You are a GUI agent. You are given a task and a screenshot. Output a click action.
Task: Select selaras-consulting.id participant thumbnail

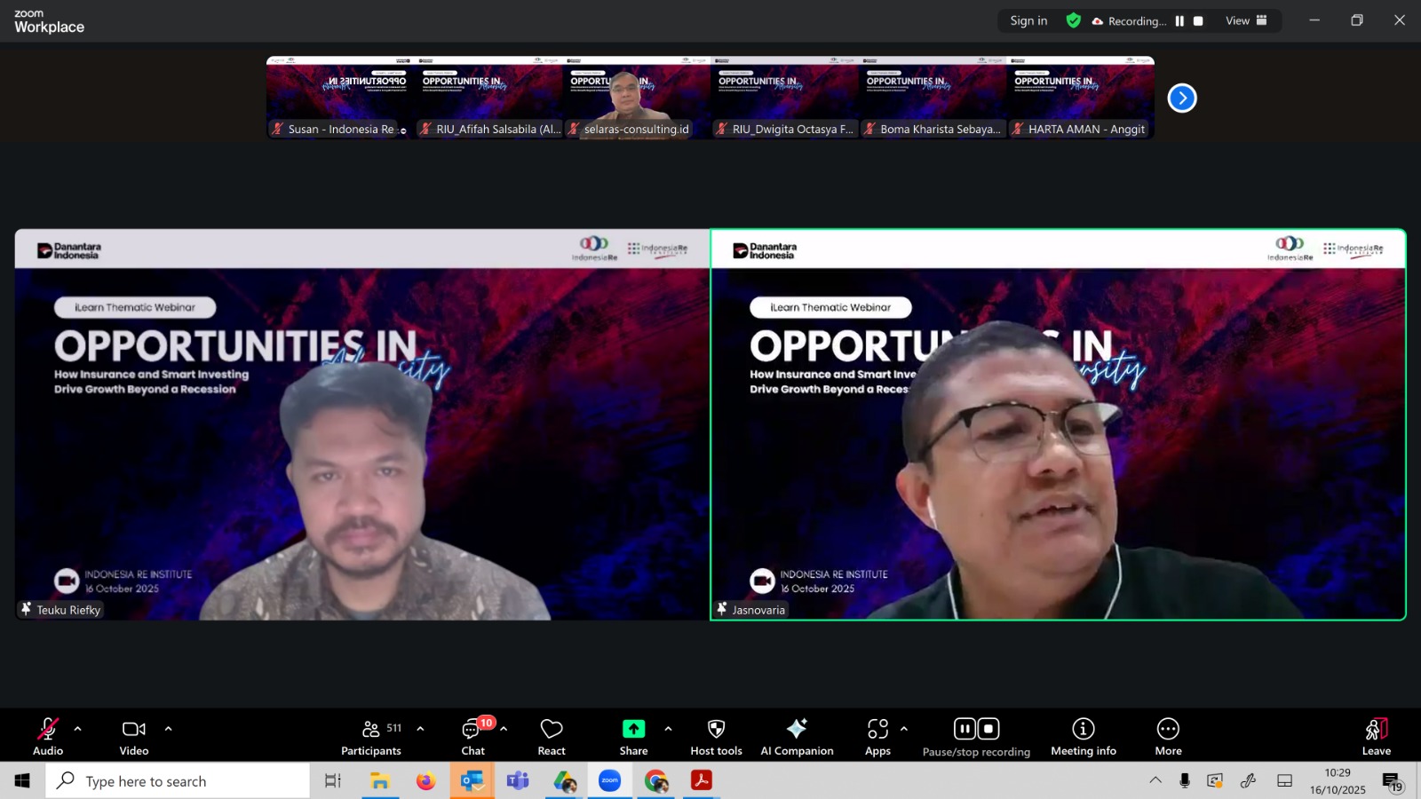tap(636, 98)
